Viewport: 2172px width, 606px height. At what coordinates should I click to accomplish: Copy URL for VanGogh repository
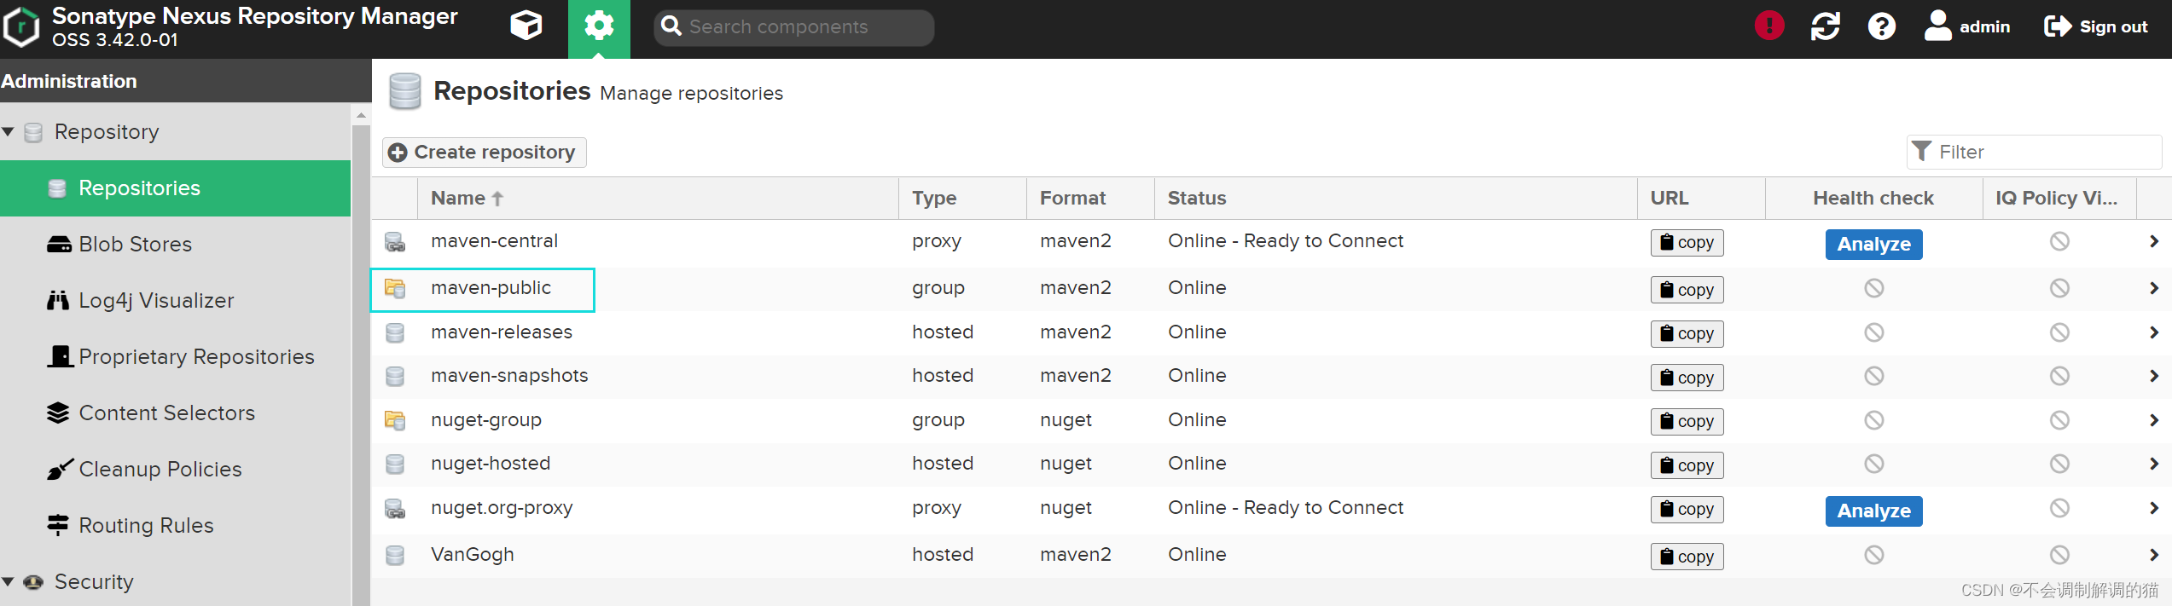pos(1687,557)
